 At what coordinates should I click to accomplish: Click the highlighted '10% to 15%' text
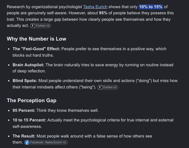coord(151,7)
